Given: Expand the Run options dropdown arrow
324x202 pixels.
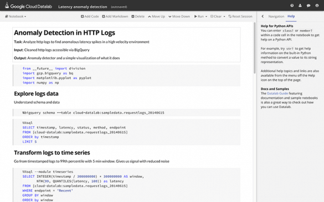Looking at the screenshot, I should [206, 17].
